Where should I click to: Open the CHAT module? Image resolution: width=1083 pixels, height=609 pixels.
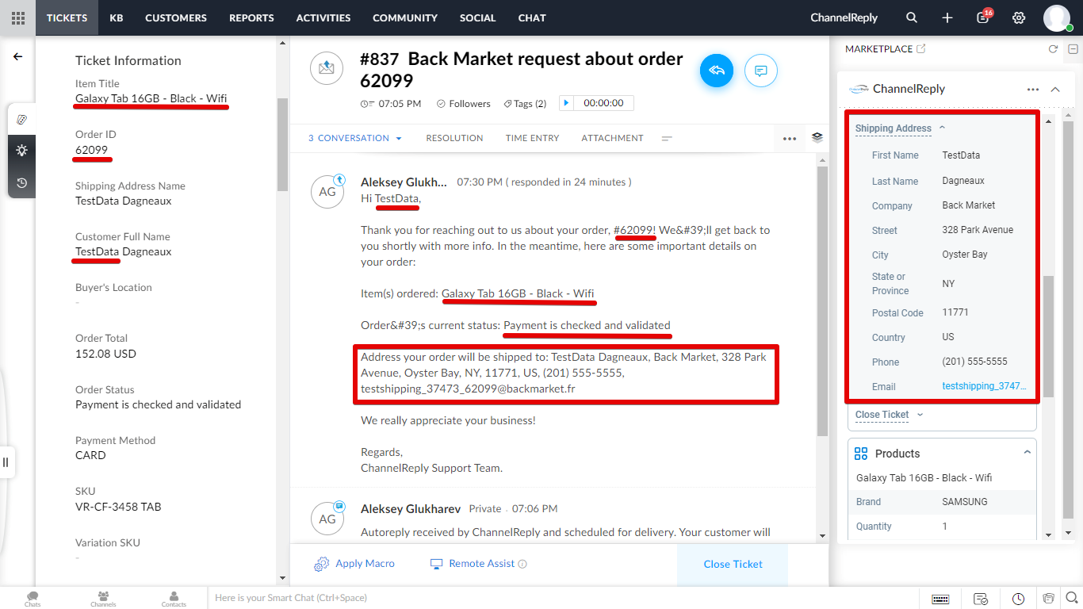[532, 17]
